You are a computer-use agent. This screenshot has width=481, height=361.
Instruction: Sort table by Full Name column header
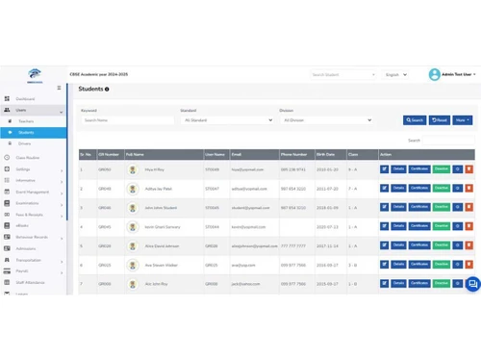point(164,154)
